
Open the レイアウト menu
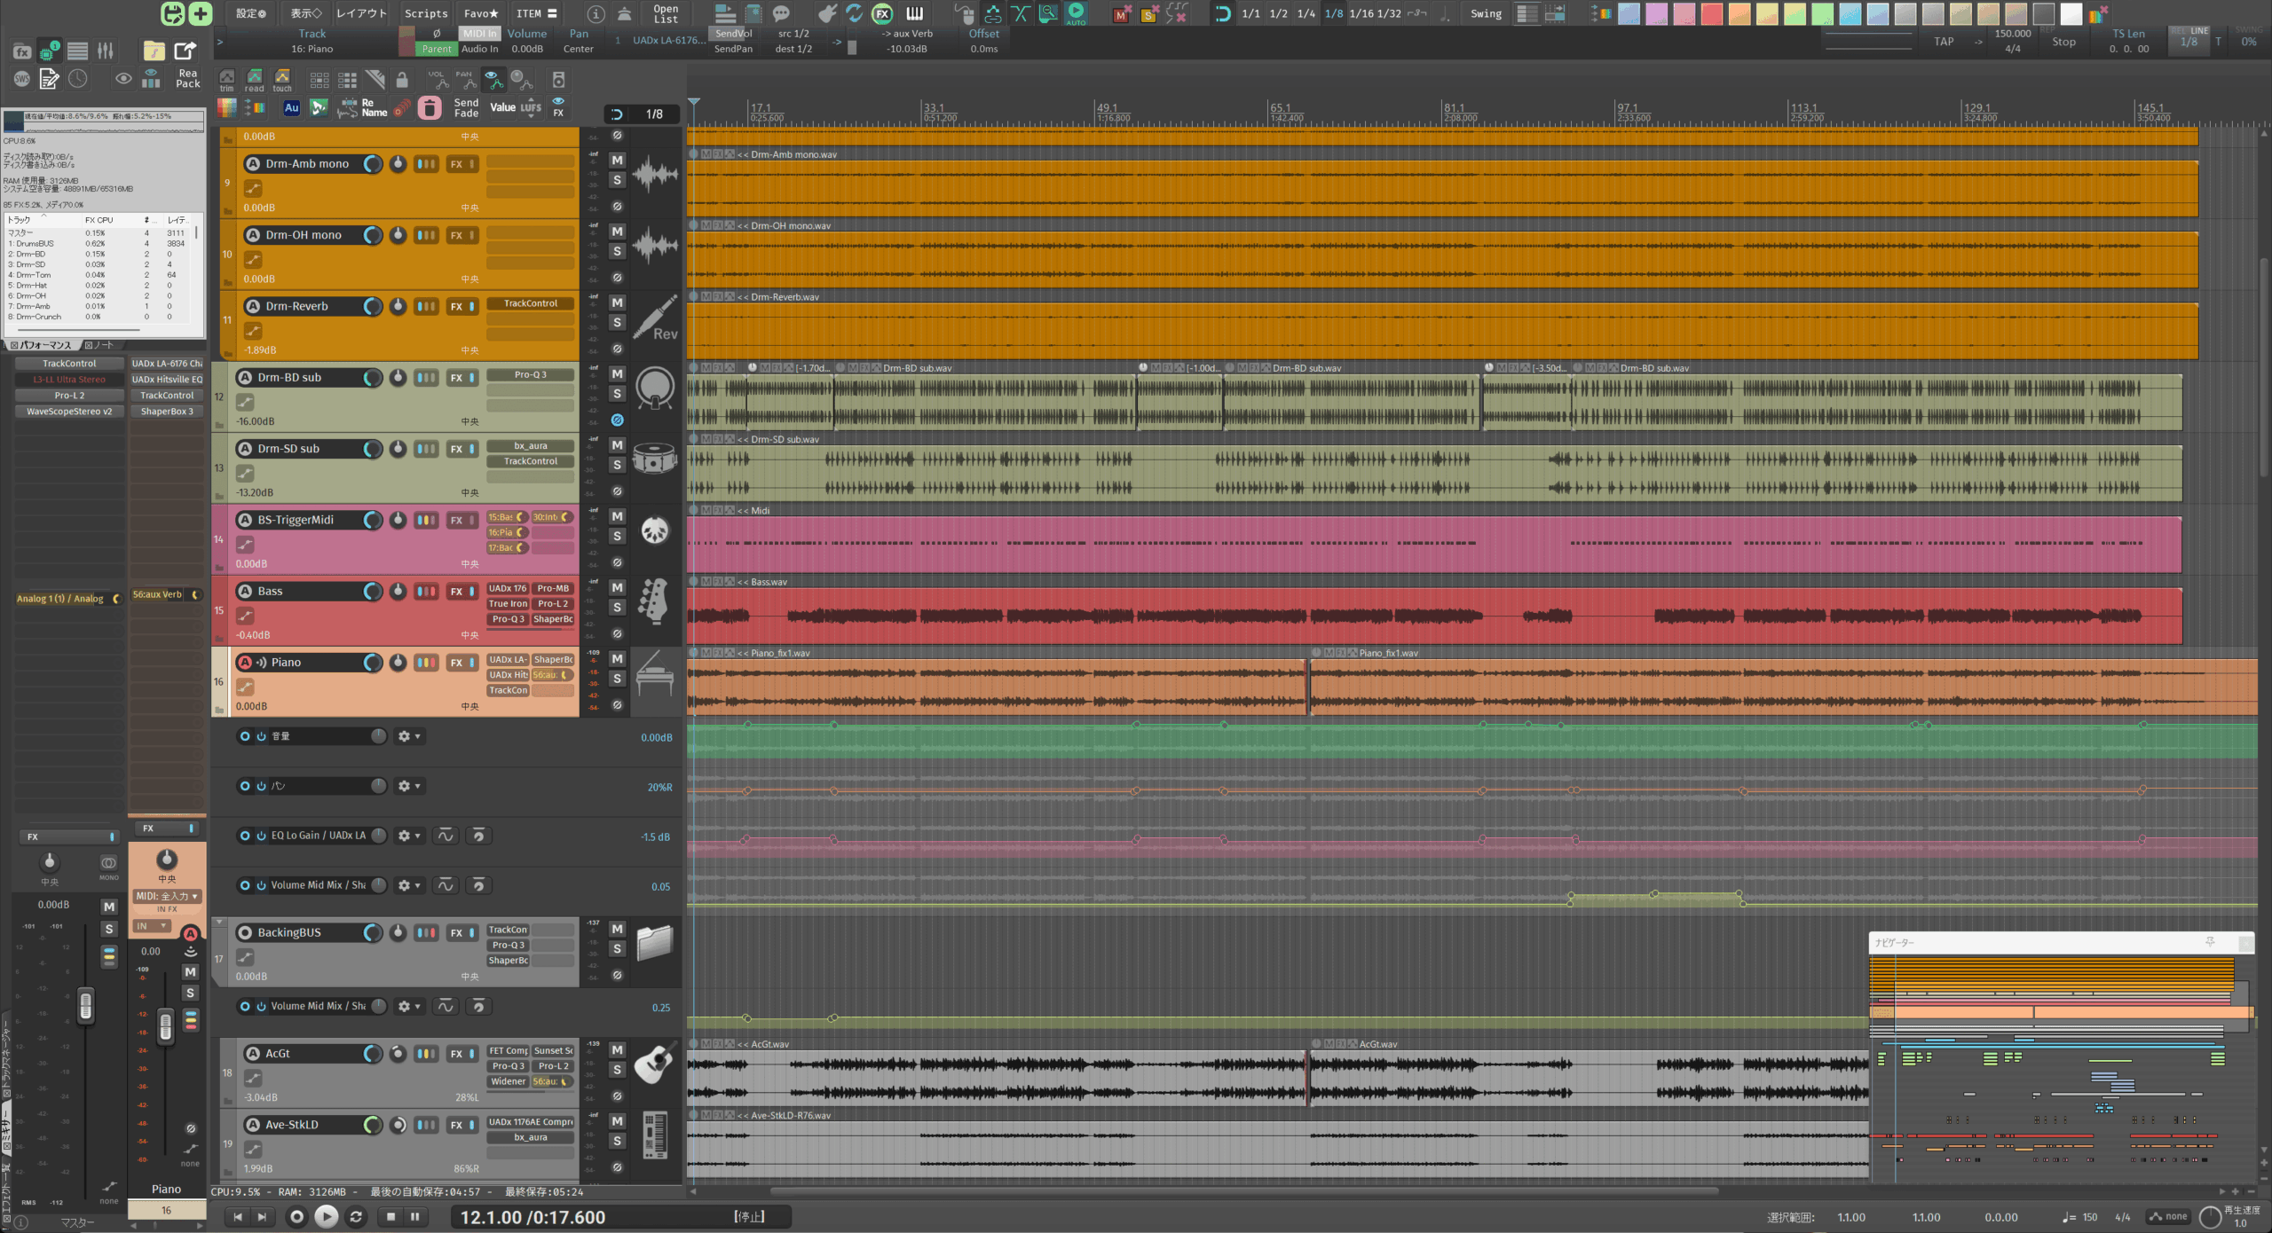[361, 13]
